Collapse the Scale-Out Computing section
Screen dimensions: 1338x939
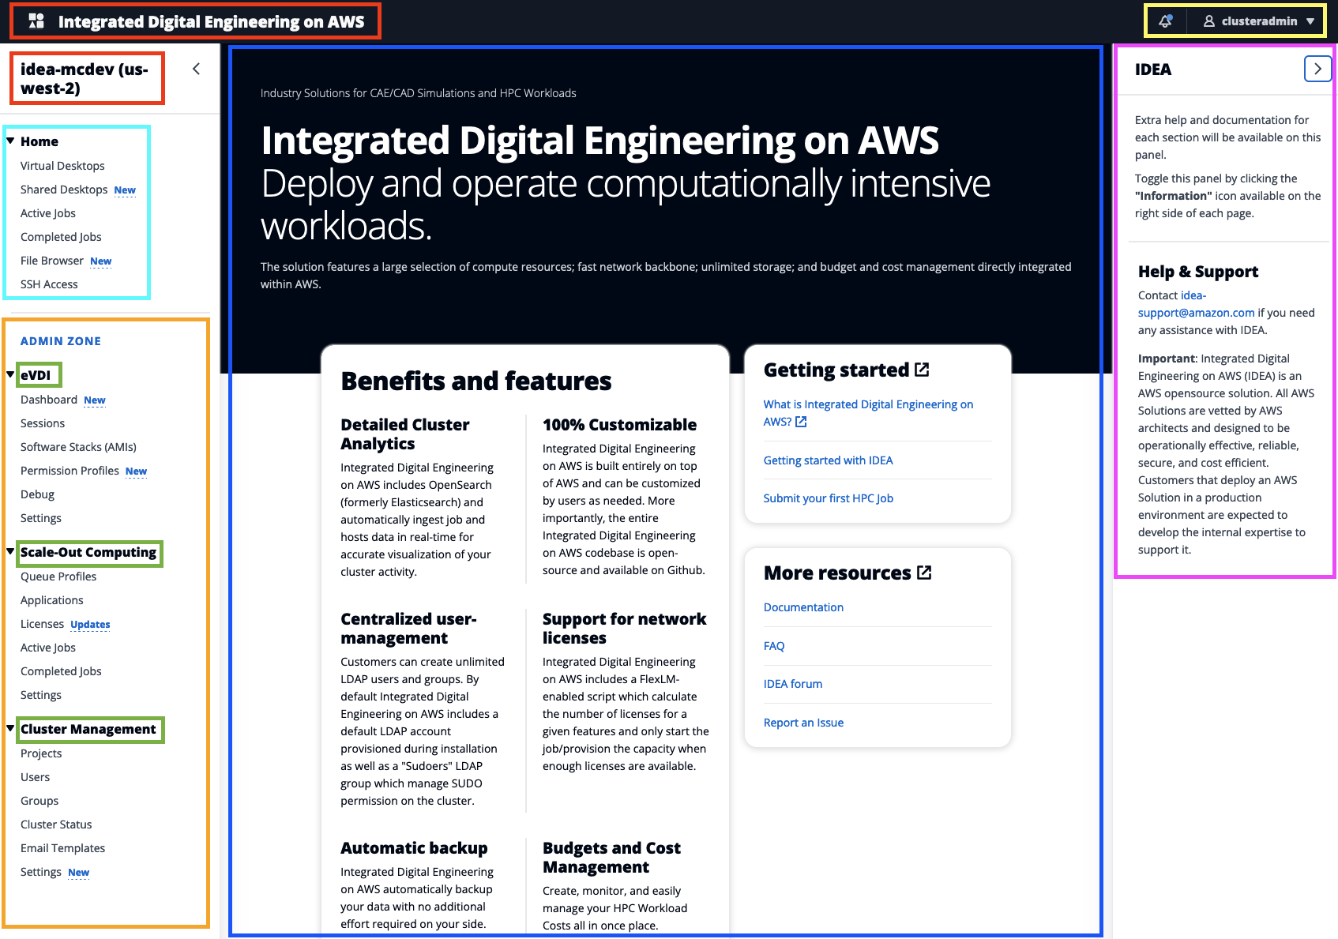point(10,552)
